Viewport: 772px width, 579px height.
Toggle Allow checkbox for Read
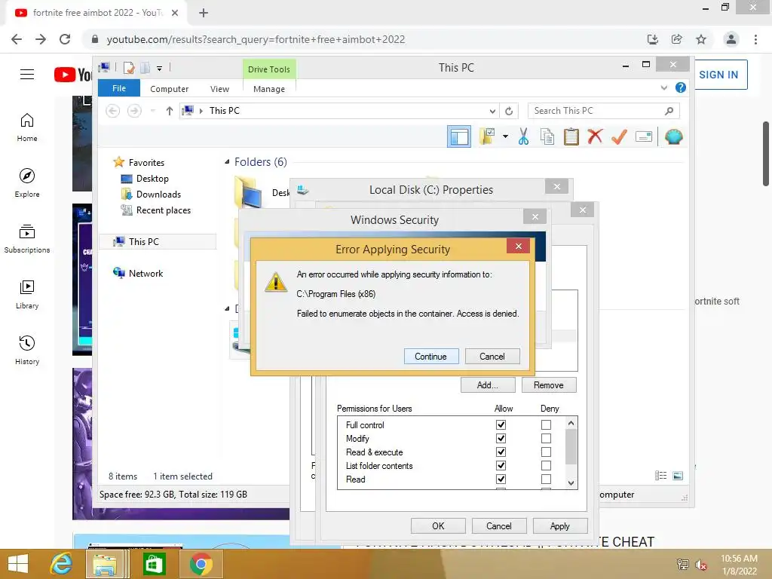point(501,479)
